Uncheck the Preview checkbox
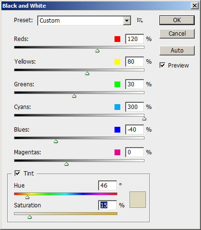The width and height of the screenshot is (201, 230). tap(162, 65)
